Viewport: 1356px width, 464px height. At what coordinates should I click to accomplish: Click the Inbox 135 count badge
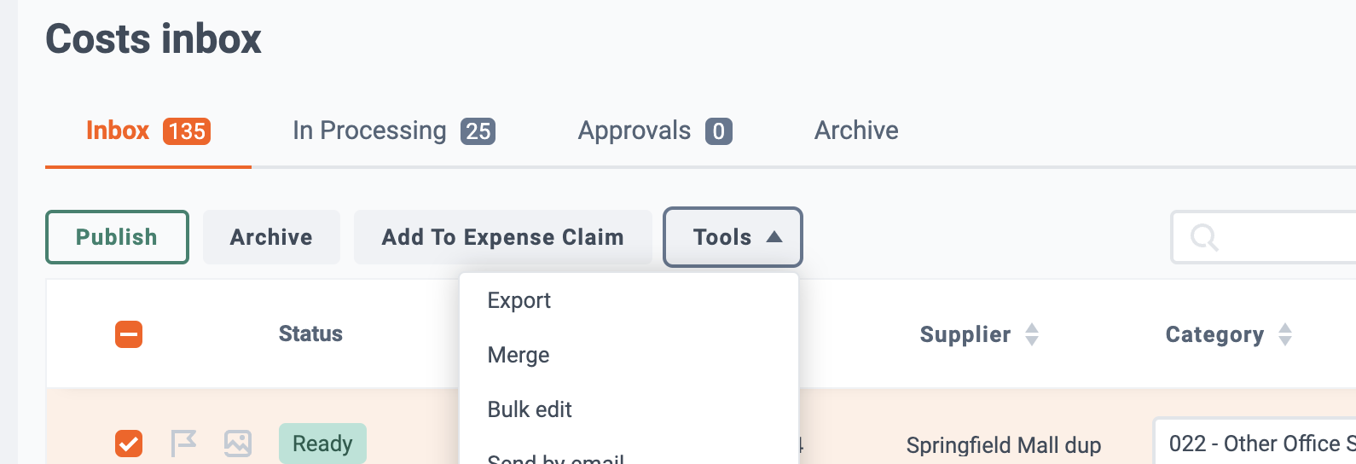pyautogui.click(x=187, y=131)
